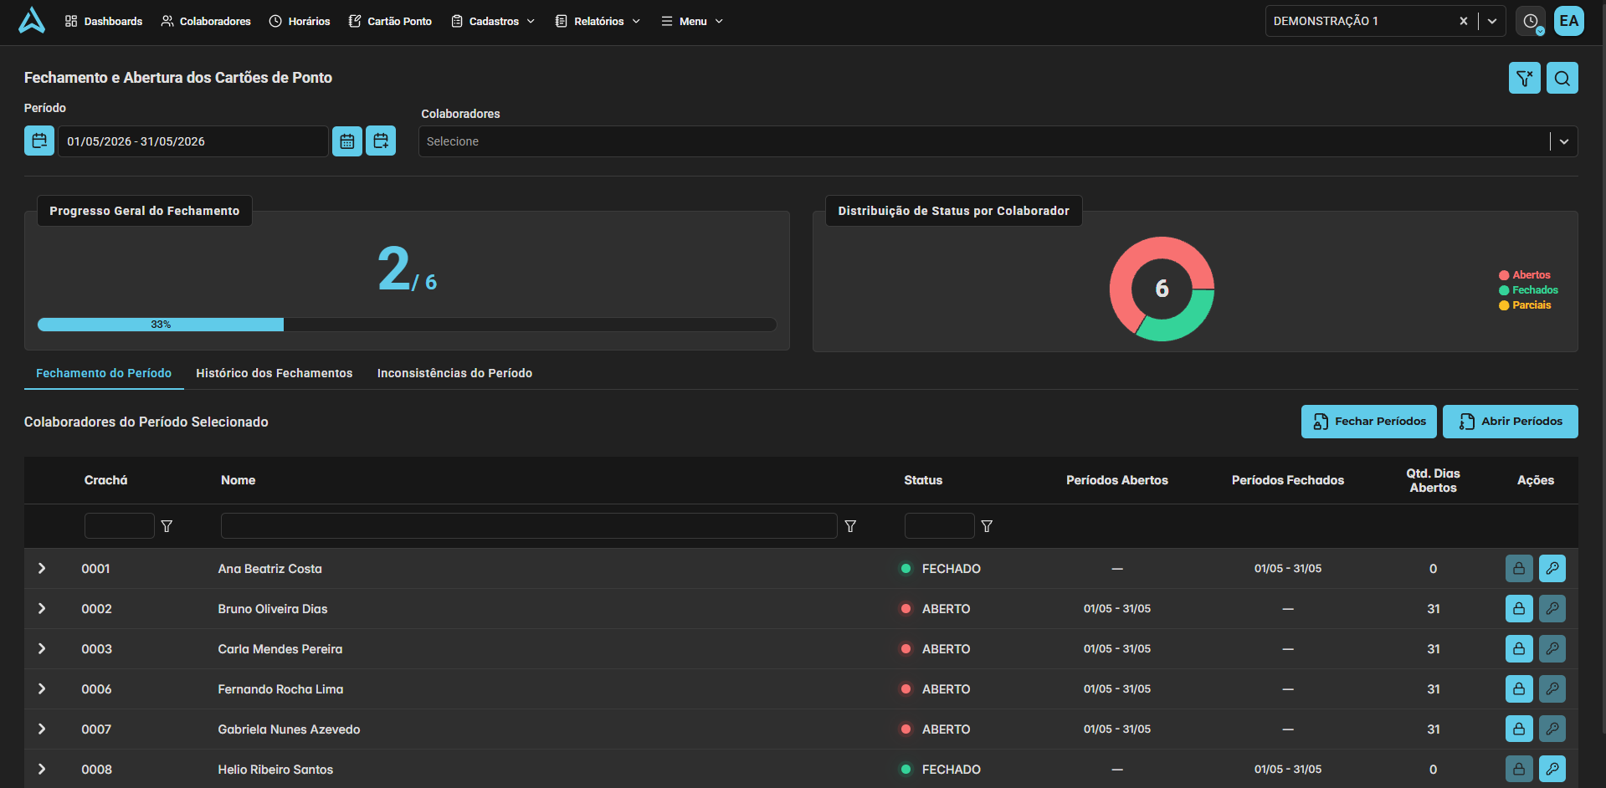Sort by Crachá column header
Image resolution: width=1606 pixels, height=788 pixels.
click(x=106, y=480)
